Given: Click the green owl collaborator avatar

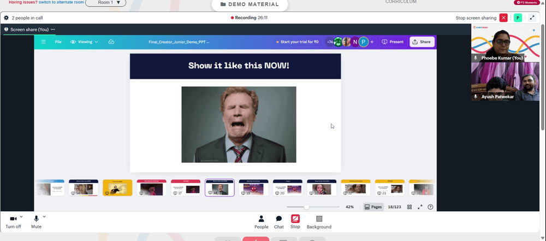Looking at the screenshot, I should coord(338,42).
